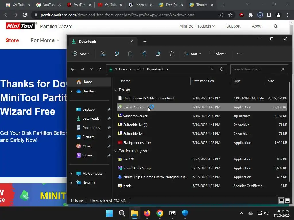294x220 pixels.
Task: Show hidden tray icons
Action: (x=241, y=213)
